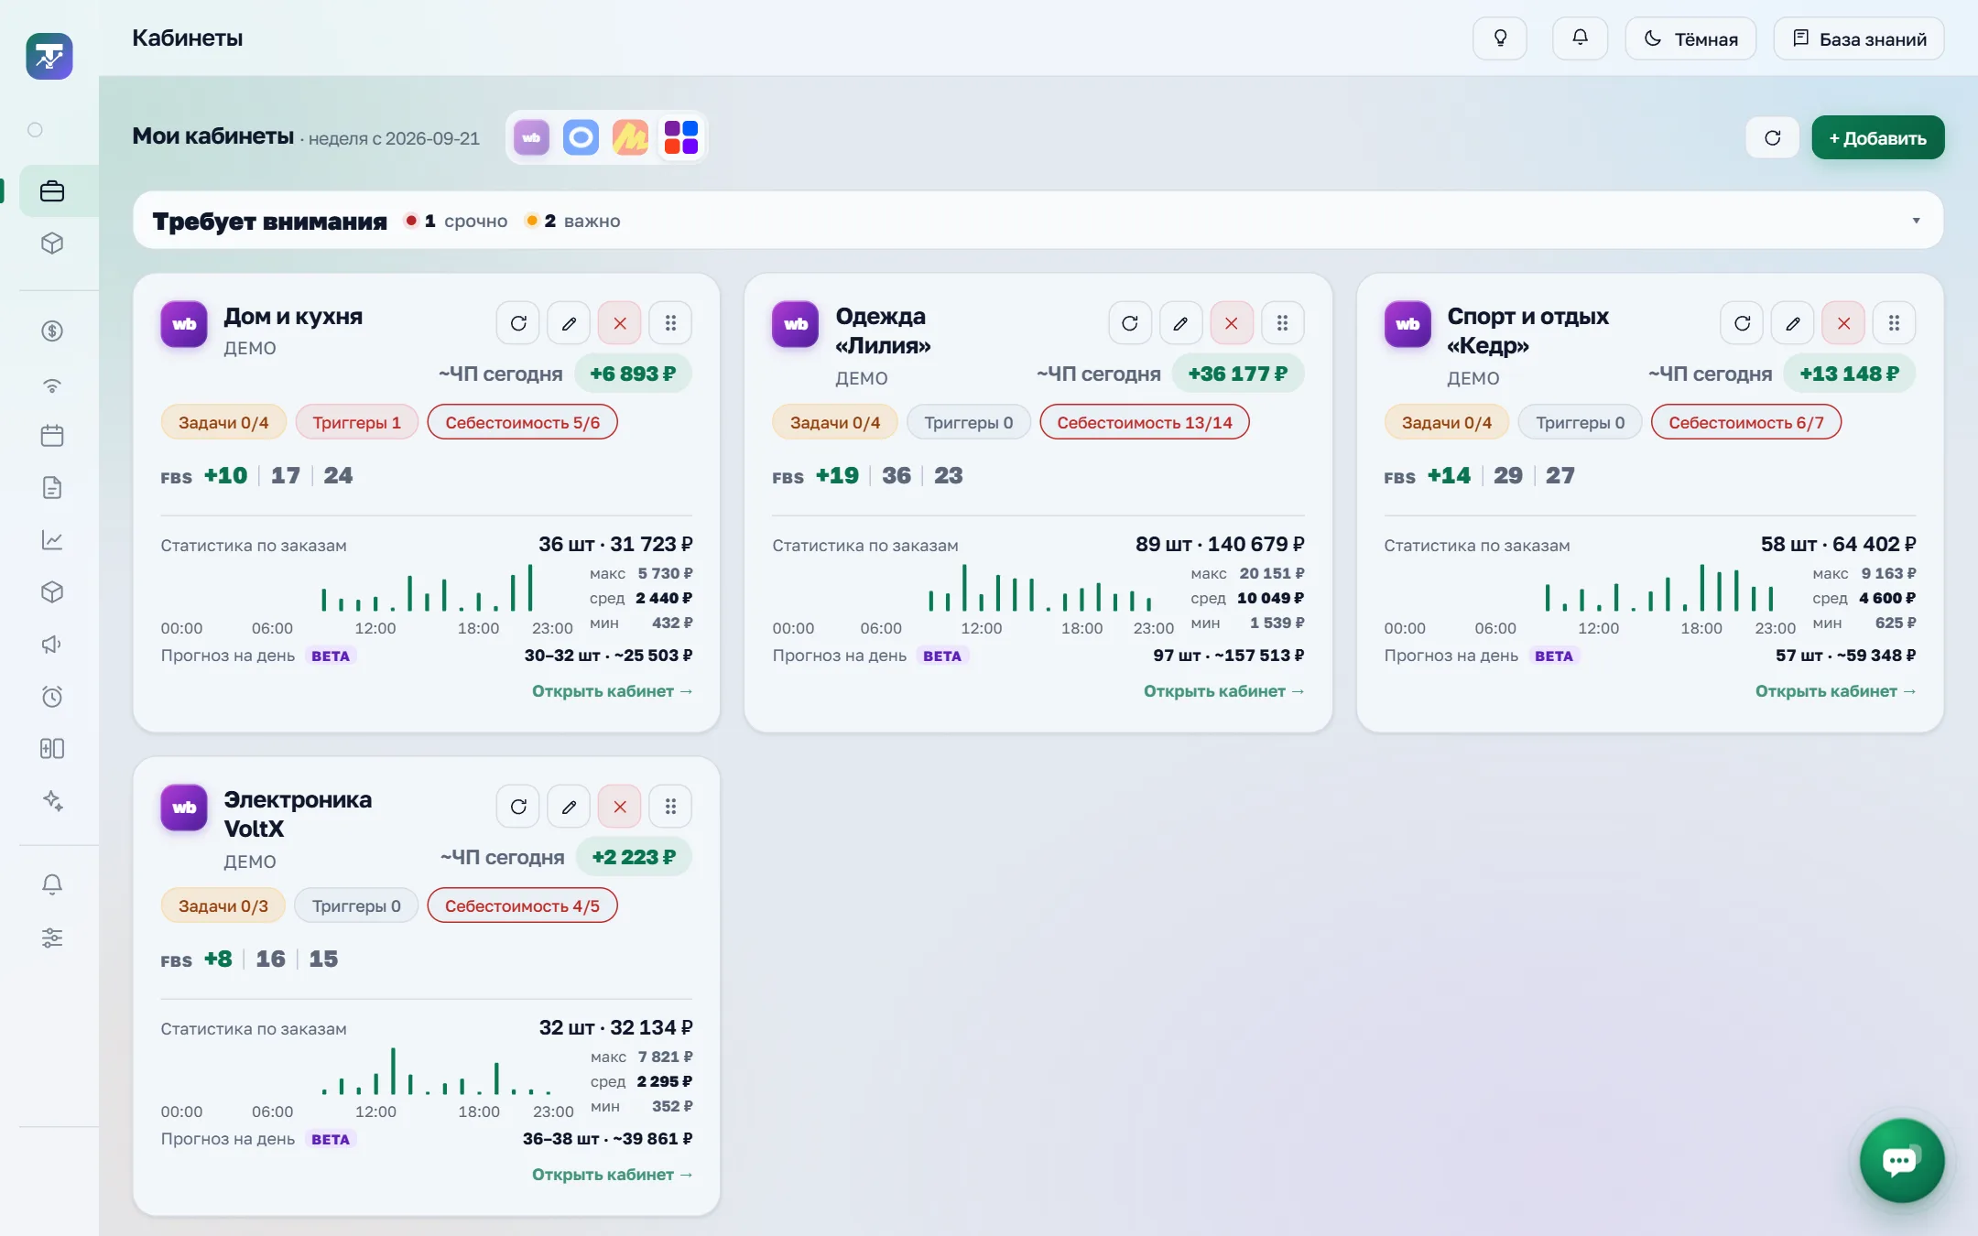Click +2 223 ₽ profit badge on Электроника
This screenshot has height=1236, width=1978.
click(x=634, y=857)
